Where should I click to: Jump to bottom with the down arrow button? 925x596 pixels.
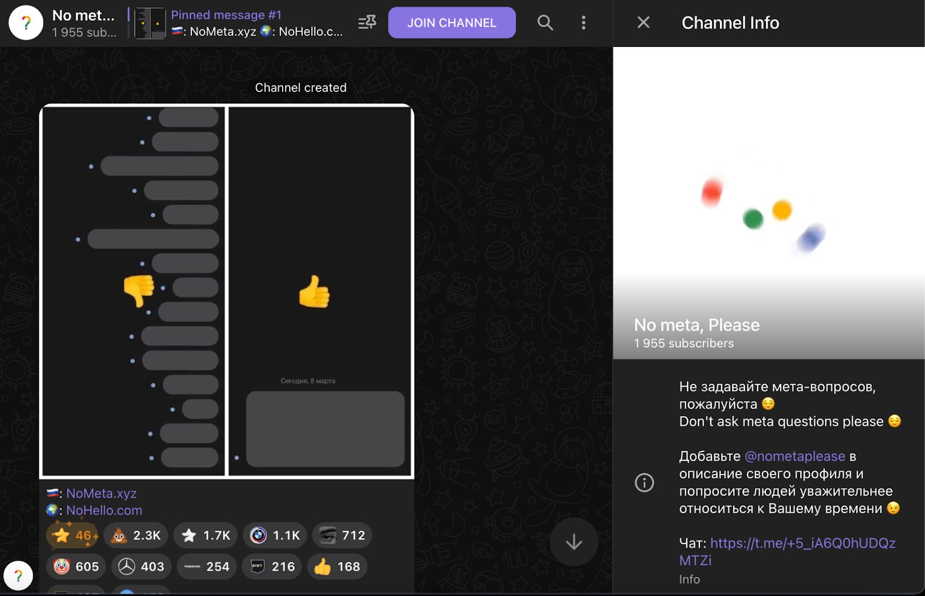click(573, 542)
